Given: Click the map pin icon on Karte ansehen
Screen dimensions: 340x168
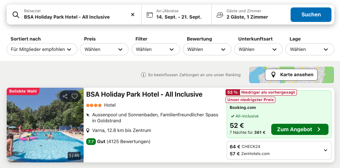Looking at the screenshot, I should (273, 75).
